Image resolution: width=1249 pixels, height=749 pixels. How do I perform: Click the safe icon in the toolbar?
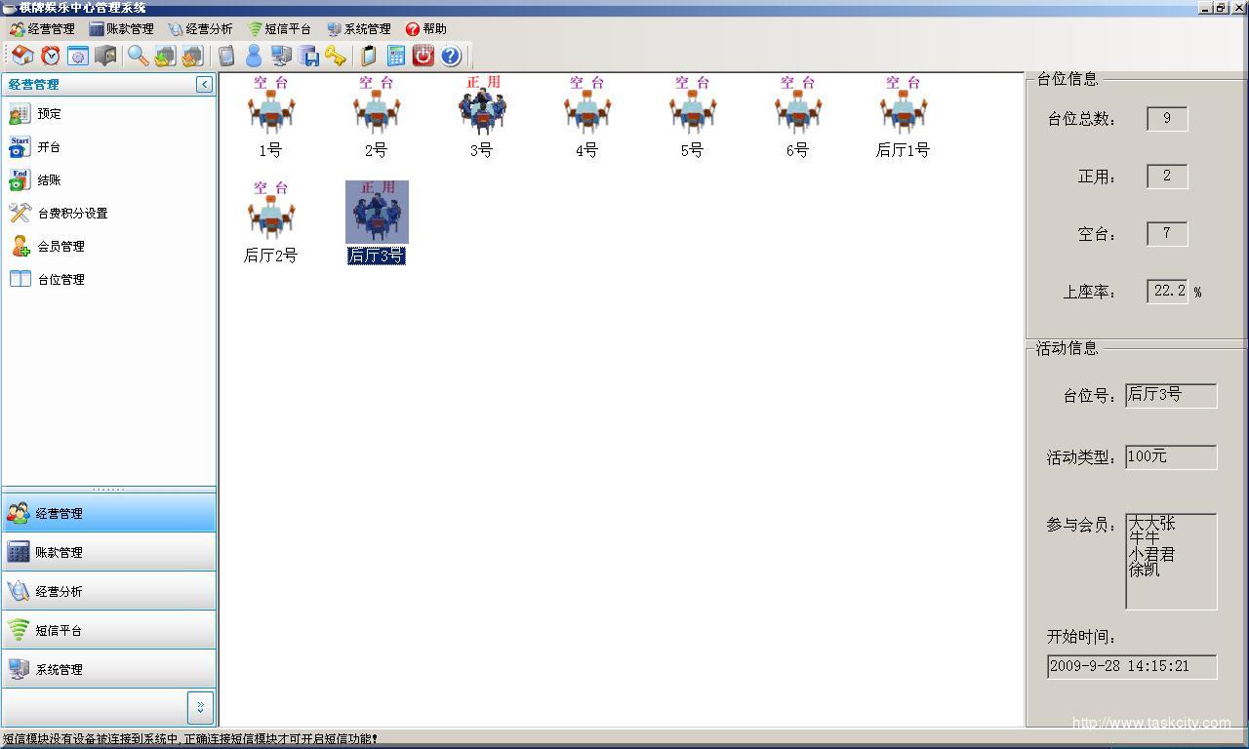point(105,56)
